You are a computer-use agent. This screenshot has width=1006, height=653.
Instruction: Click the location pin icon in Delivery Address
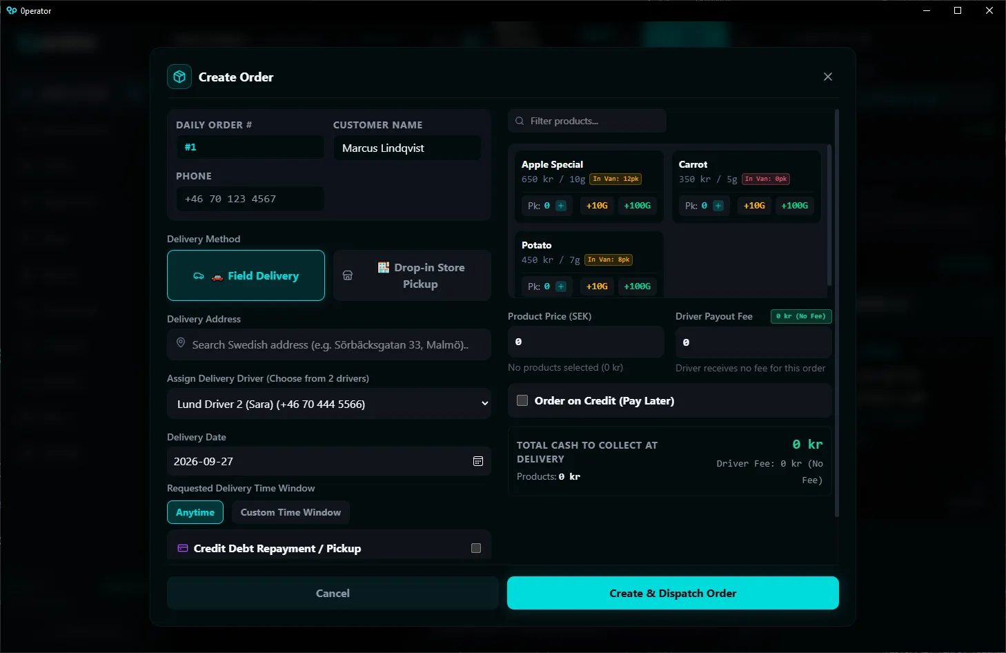[x=181, y=343]
